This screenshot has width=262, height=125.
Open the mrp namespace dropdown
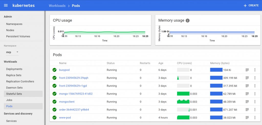[12, 52]
